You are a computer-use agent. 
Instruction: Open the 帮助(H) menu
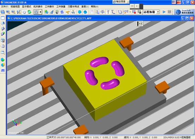tap(95, 6)
